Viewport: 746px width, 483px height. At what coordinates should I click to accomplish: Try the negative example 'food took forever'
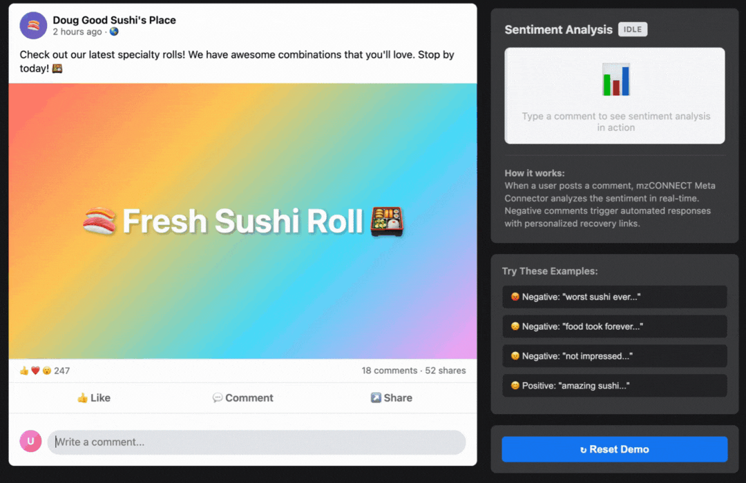click(614, 326)
